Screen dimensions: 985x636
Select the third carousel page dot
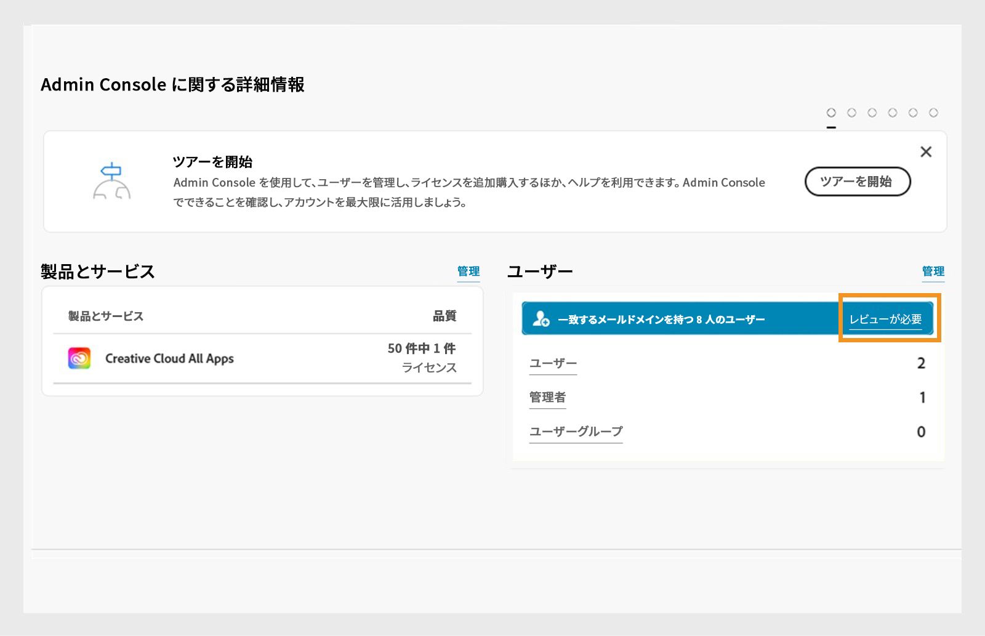coord(872,113)
